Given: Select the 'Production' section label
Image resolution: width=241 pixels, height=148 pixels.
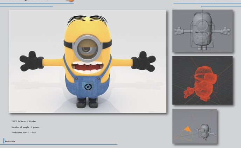Looking at the screenshot, I should pyautogui.click(x=10, y=141).
